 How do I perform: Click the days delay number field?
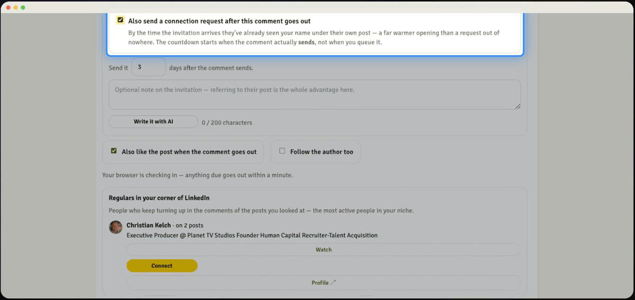[149, 67]
